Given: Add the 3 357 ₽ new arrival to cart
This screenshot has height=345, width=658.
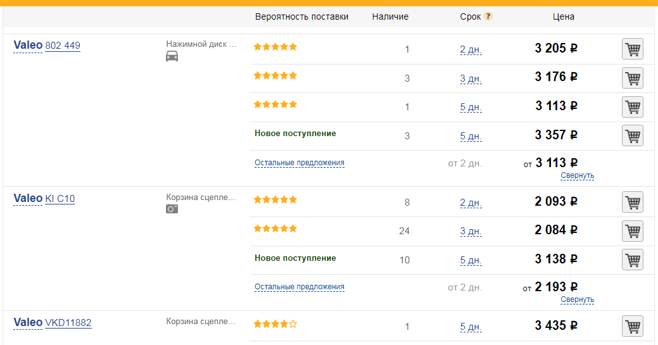Looking at the screenshot, I should coord(632,135).
